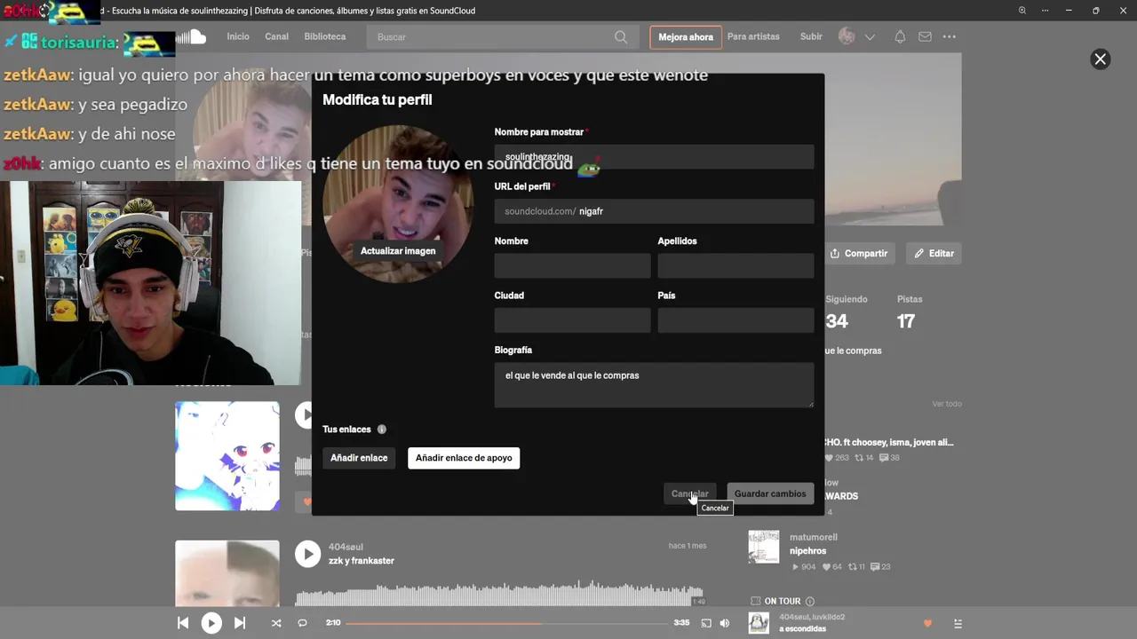Open the notifications bell

click(x=900, y=37)
